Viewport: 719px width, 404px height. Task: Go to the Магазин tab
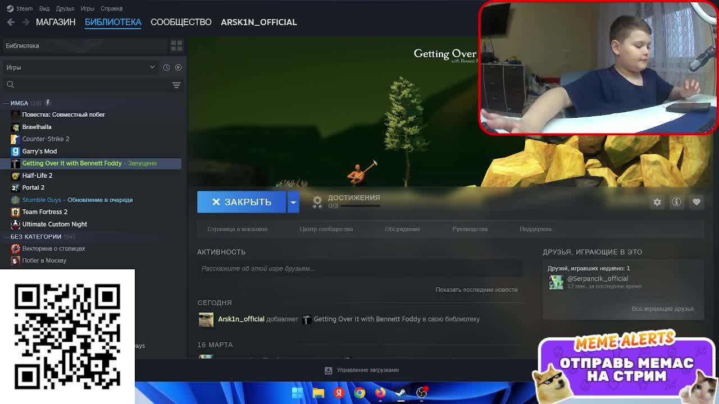56,22
